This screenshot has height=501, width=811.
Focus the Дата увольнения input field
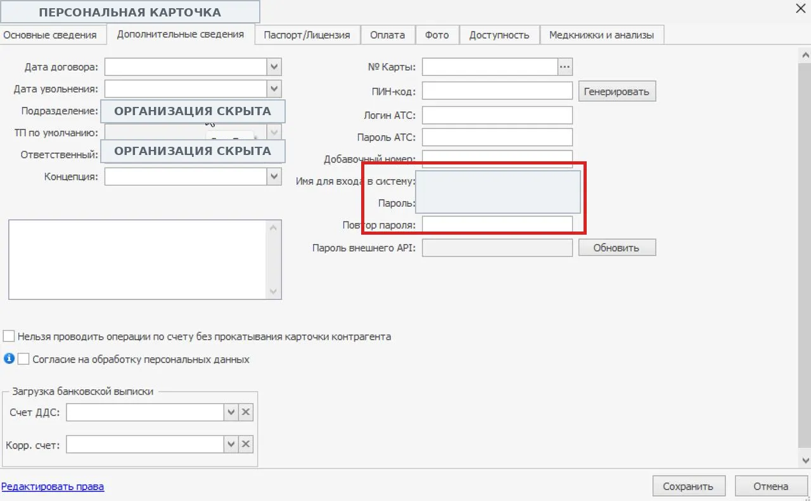186,89
